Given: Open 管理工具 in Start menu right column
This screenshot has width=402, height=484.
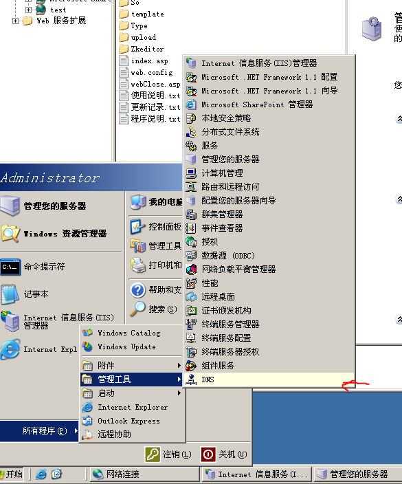Looking at the screenshot, I should [x=155, y=246].
